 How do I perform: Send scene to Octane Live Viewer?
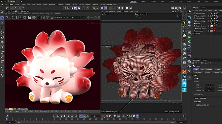pyautogui.click(x=7, y=17)
